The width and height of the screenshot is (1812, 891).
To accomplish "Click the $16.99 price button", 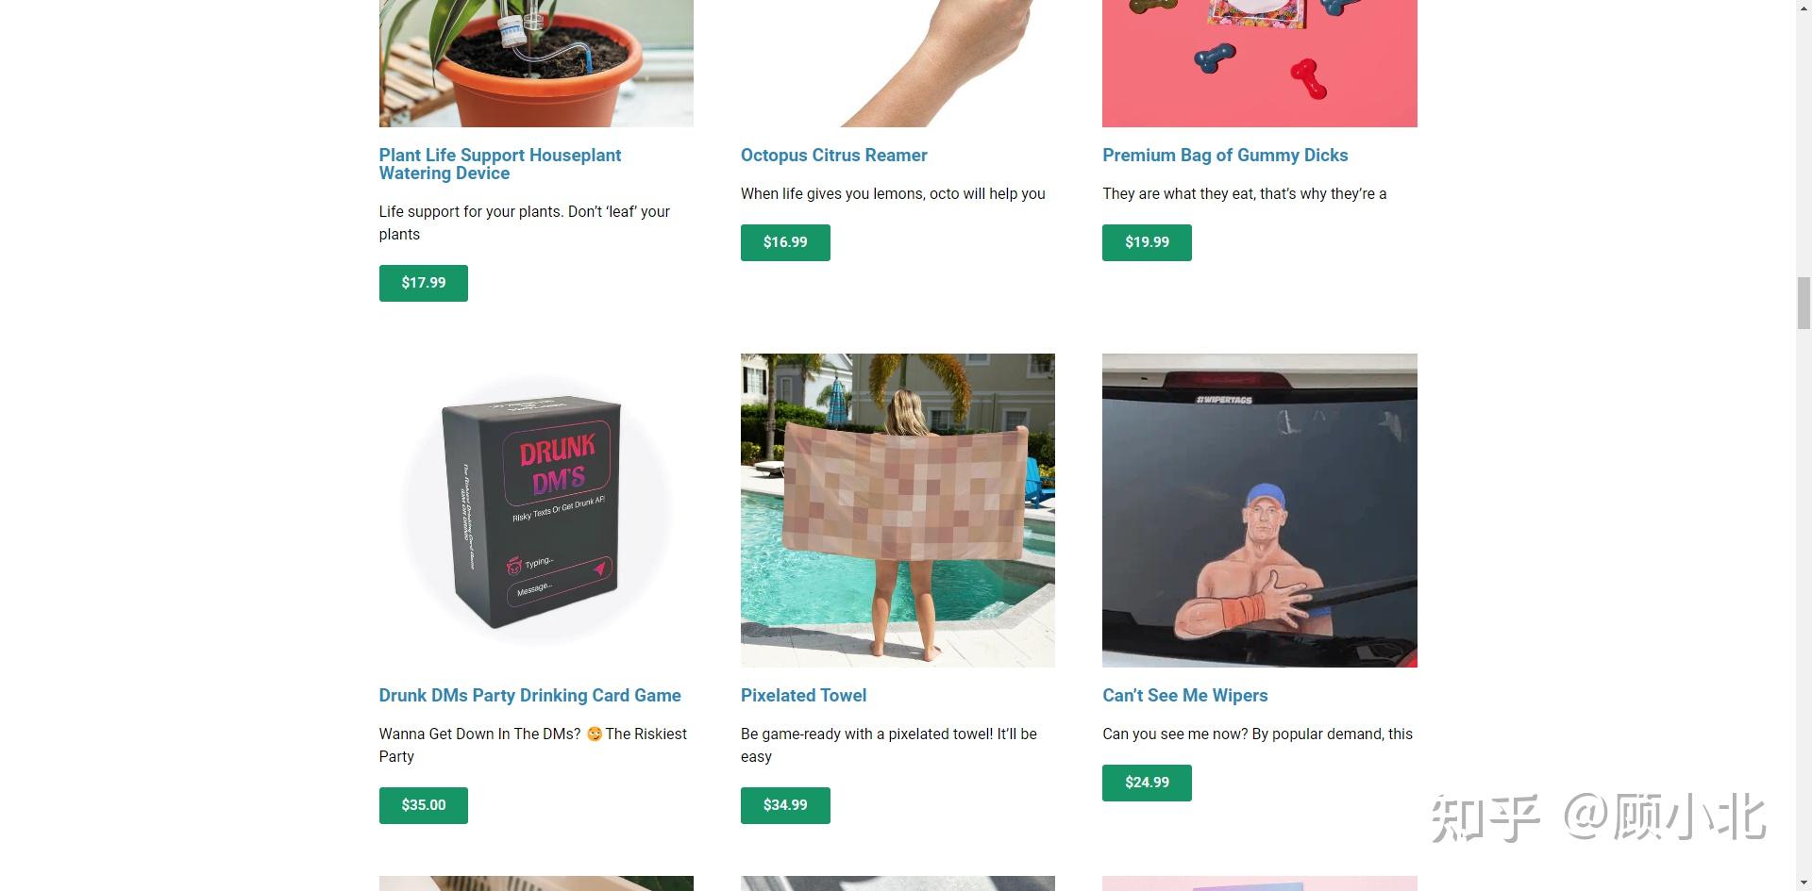I will (x=785, y=242).
